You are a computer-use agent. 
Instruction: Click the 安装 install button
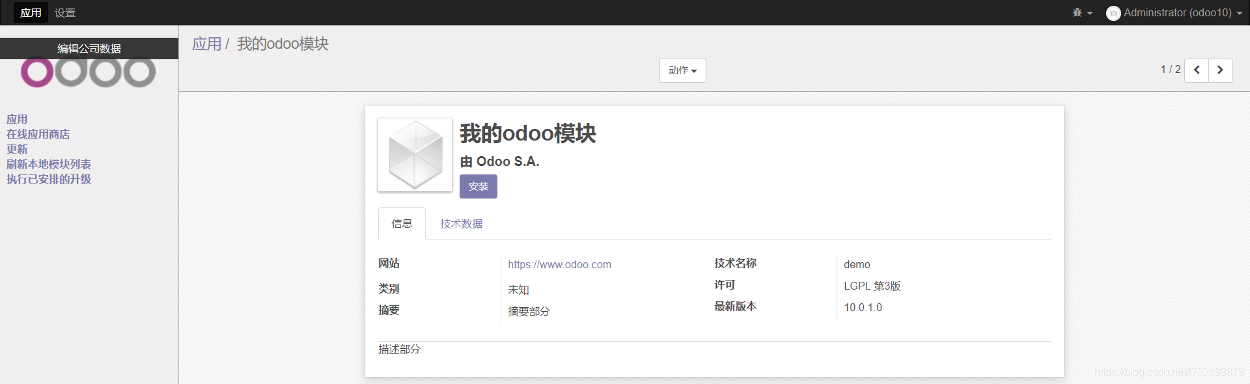(479, 187)
